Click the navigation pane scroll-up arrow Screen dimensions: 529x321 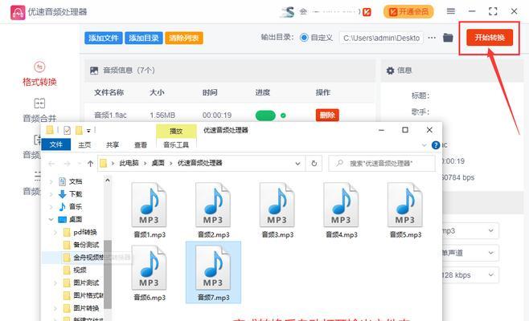[108, 181]
